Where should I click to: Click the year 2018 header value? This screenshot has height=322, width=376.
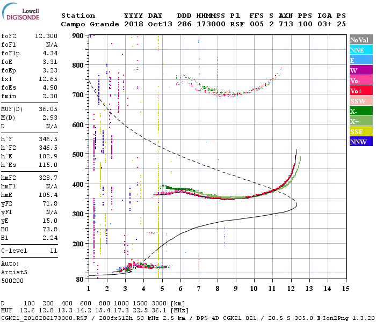tap(134, 24)
